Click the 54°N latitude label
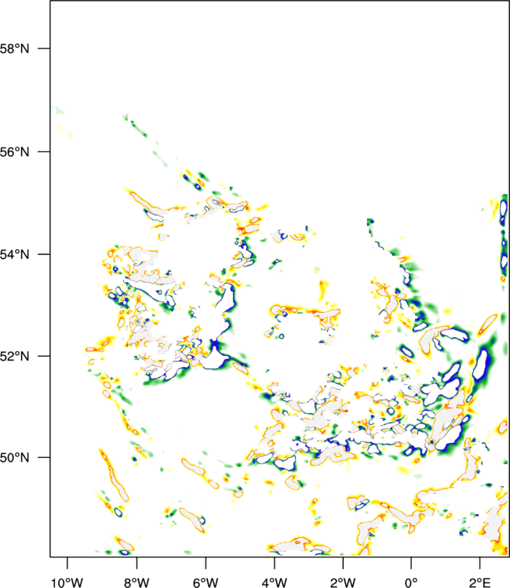Image resolution: width=510 pixels, height=588 pixels. point(14,255)
